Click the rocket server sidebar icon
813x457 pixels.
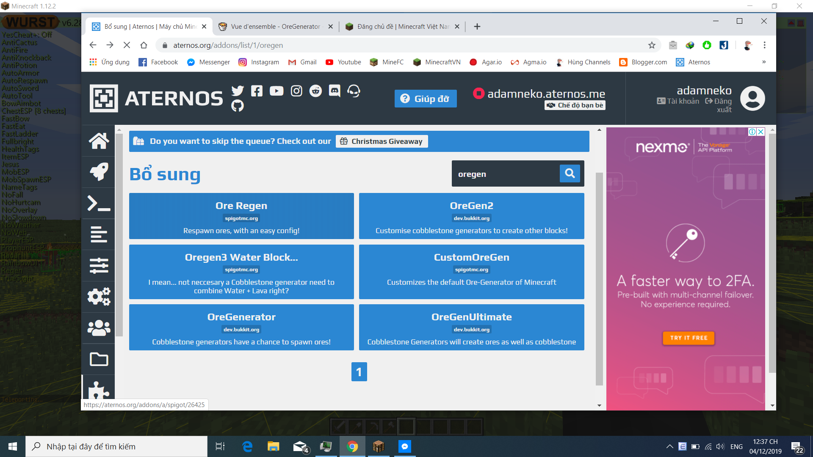pyautogui.click(x=99, y=172)
